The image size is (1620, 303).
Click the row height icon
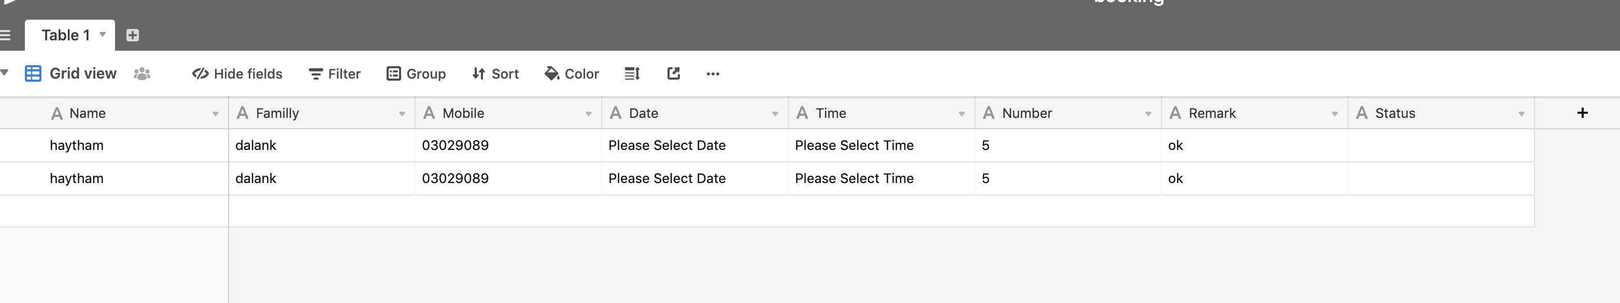click(x=631, y=74)
